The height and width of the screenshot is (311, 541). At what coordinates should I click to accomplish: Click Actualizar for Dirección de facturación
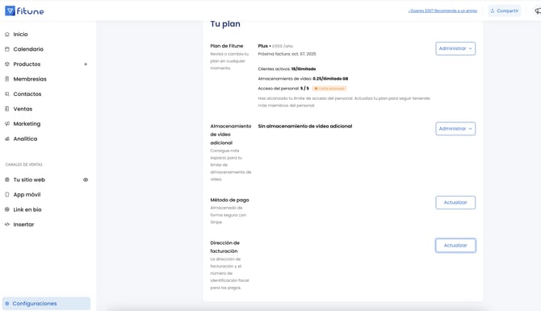click(455, 245)
